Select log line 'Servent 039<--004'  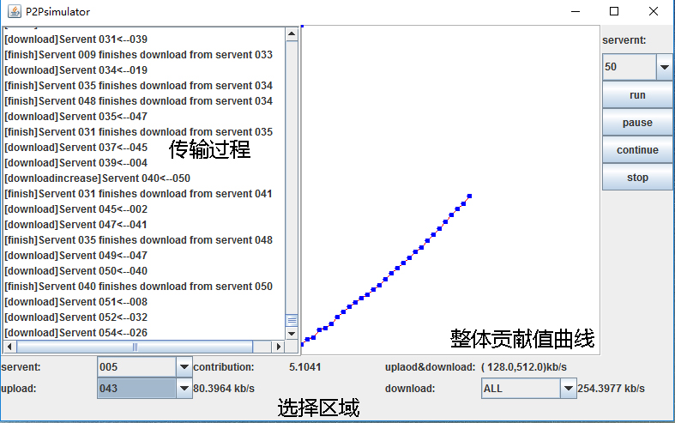point(75,163)
